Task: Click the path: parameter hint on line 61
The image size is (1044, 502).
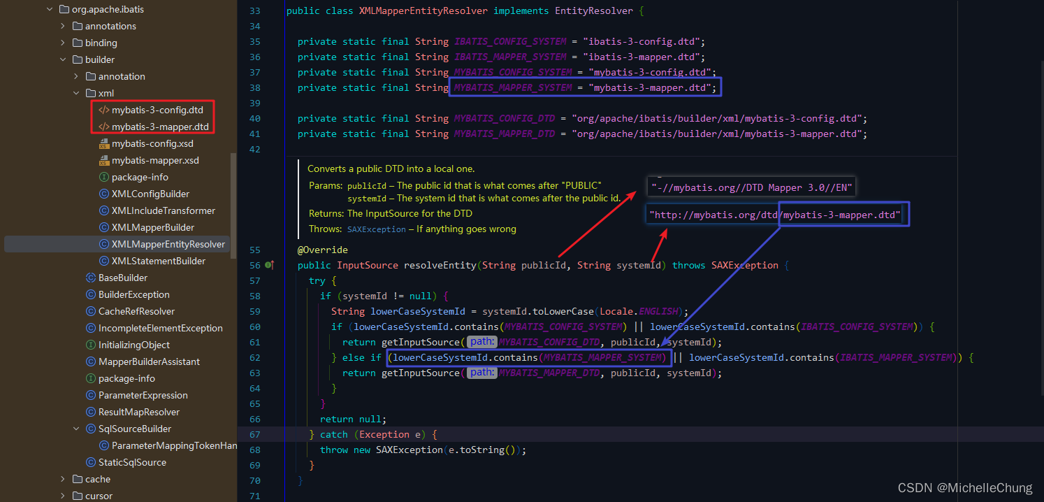Action: point(481,342)
